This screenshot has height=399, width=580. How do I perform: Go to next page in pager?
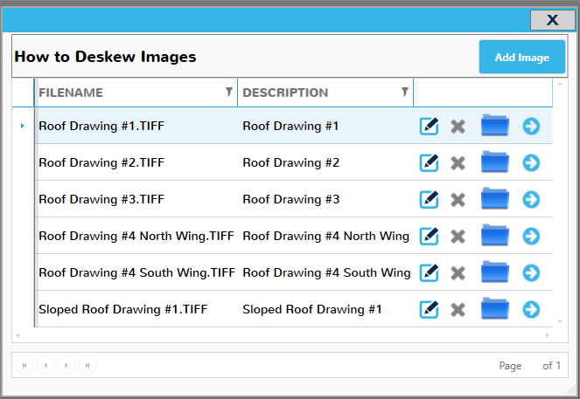click(66, 365)
